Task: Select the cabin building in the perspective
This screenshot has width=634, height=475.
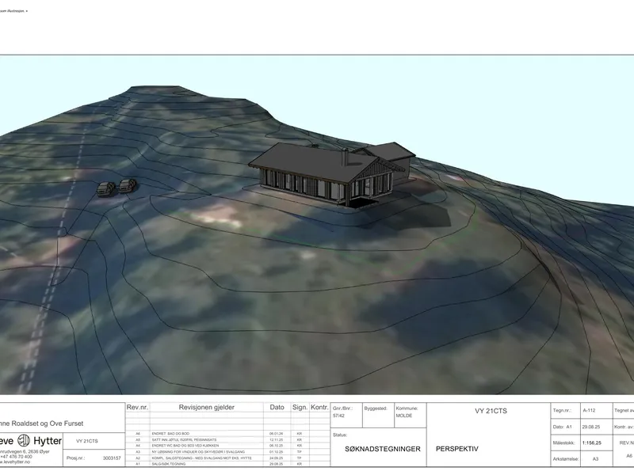Action: 331,174
